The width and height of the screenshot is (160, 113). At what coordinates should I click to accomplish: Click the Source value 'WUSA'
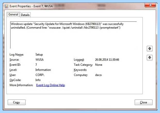pyautogui.click(x=39, y=59)
